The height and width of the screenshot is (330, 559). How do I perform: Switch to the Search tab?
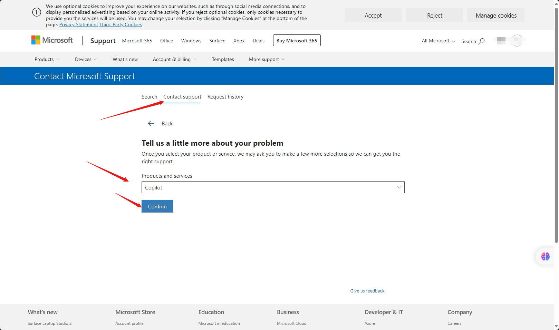[x=149, y=97]
